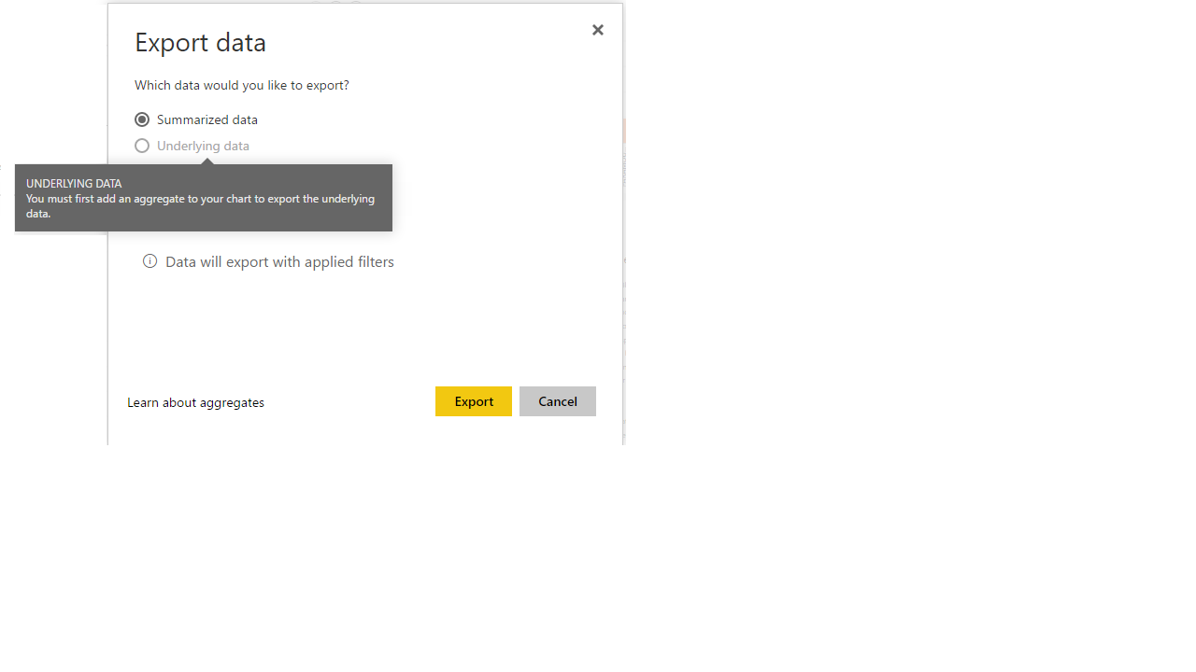Click the info icon beside applied filters note
Image resolution: width=1196 pixels, height=672 pixels.
tap(149, 261)
